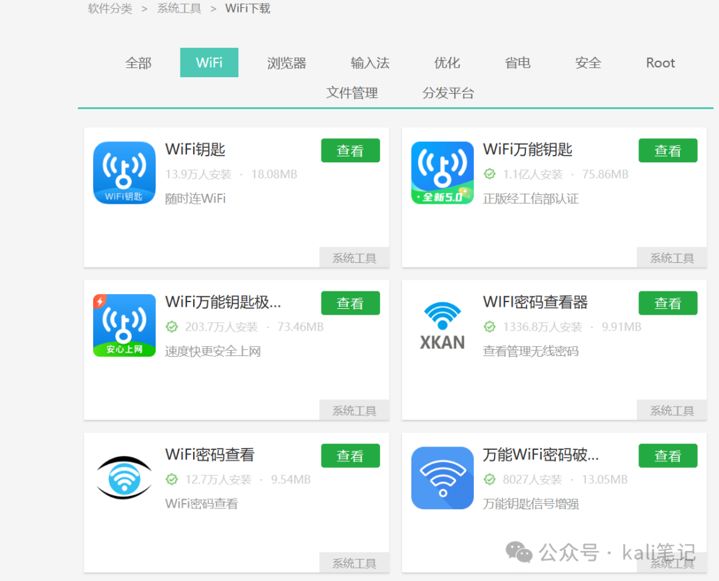Click the 正版经工信部认证 description
This screenshot has width=719, height=581.
click(531, 198)
